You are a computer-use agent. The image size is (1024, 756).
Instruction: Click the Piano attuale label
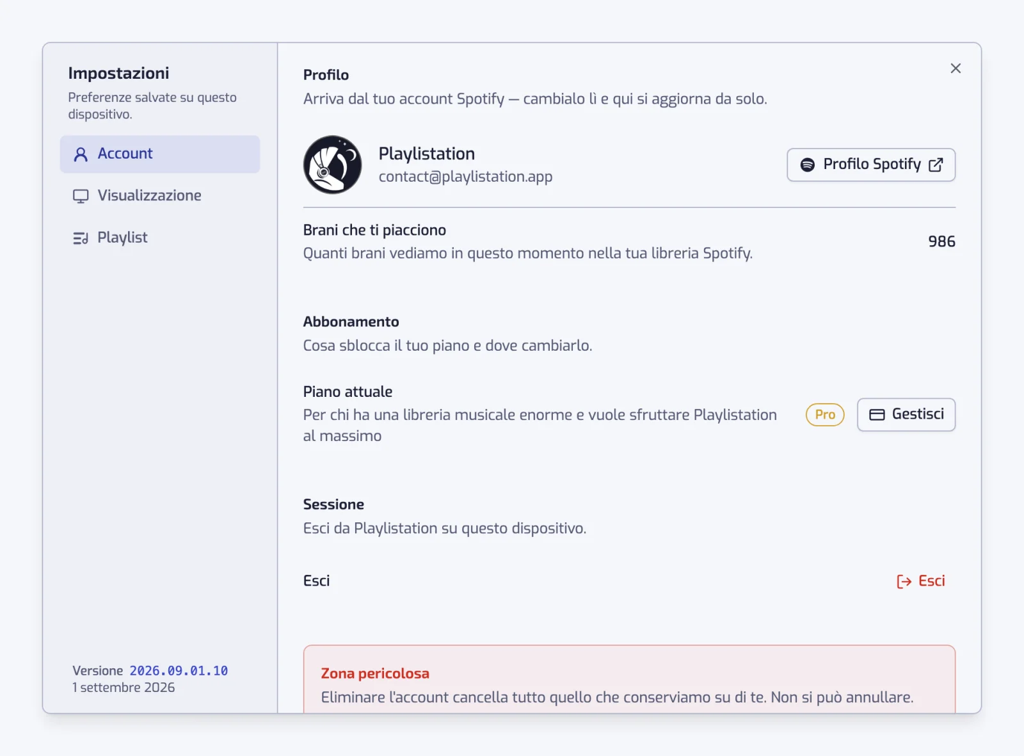pyautogui.click(x=348, y=392)
